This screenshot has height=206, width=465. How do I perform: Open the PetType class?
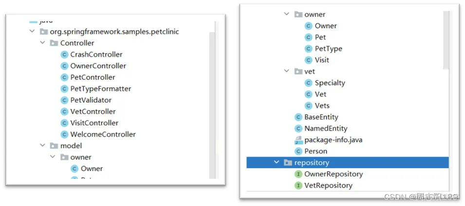tap(328, 49)
